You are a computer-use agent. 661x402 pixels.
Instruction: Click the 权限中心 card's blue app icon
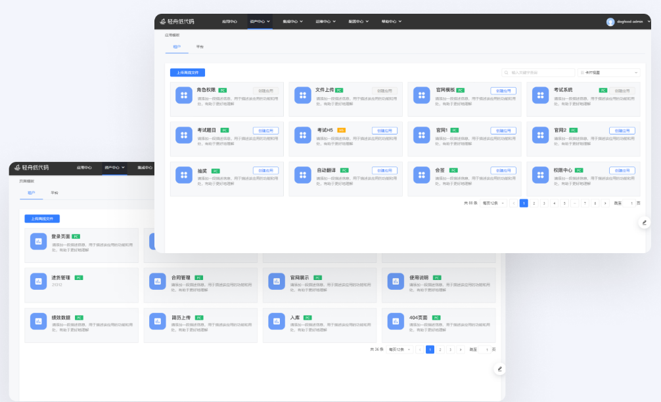point(541,175)
